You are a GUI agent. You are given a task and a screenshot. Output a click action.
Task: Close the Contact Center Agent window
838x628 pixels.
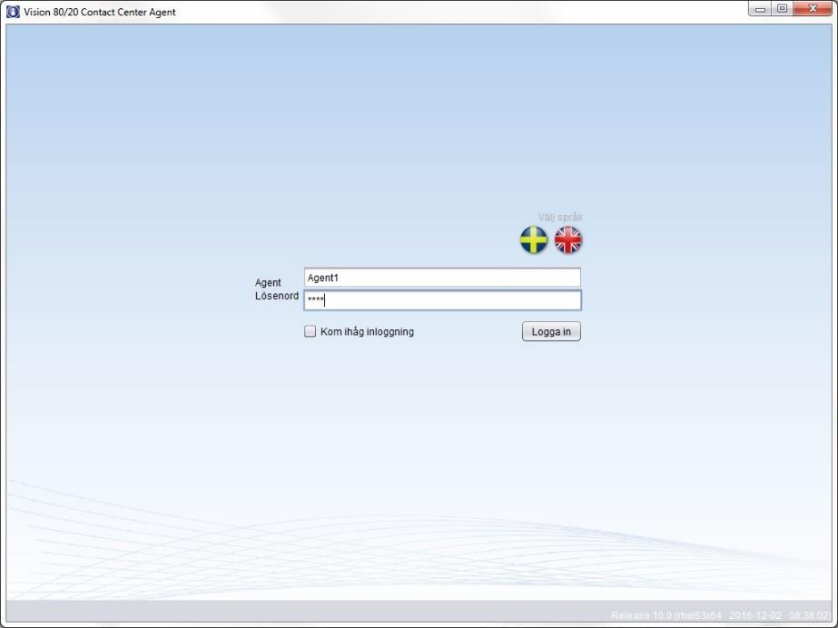[813, 9]
